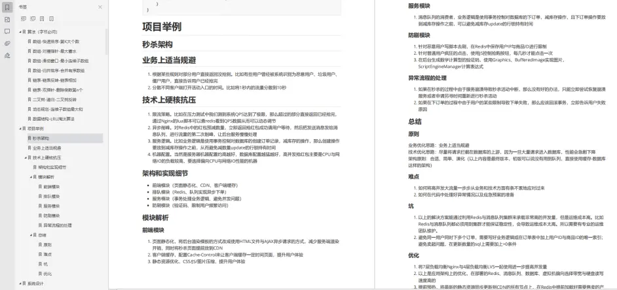Image resolution: width=617 pixels, height=290 pixels.
Task: Click the 总结 bookmark label
Action: [x=42, y=235]
